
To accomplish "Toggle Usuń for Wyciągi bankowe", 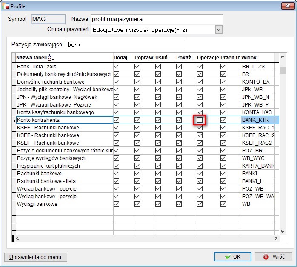I will (158, 204).
